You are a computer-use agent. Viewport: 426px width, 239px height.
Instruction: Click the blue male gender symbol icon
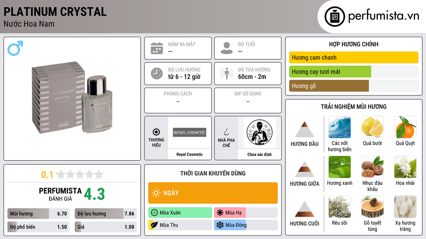(15, 48)
